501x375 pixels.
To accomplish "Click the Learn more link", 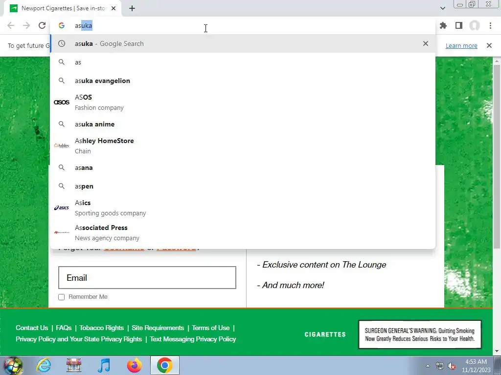I will tap(461, 45).
